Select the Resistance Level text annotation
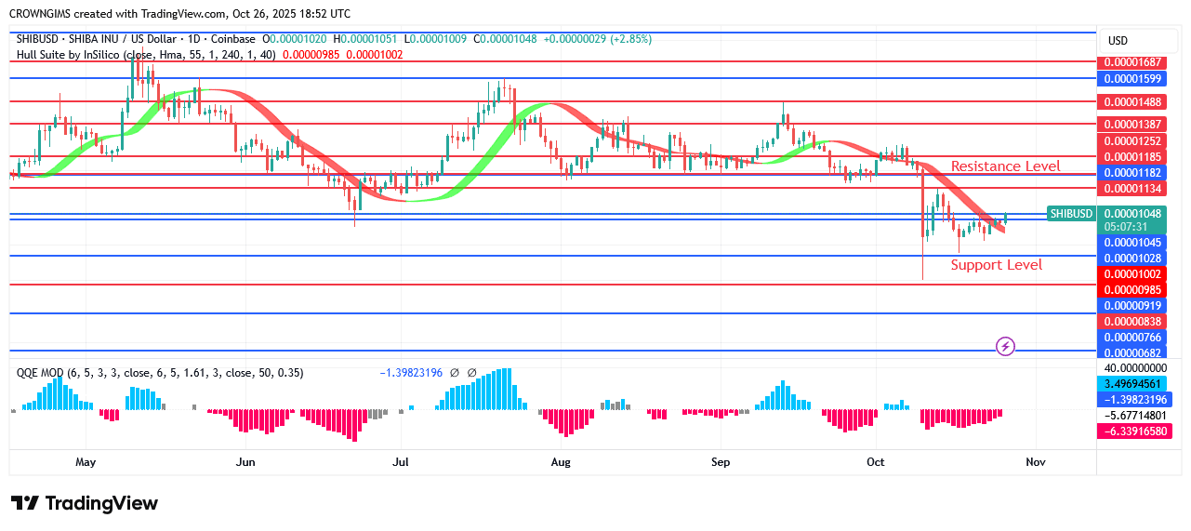The height and width of the screenshot is (531, 1191). (1005, 166)
